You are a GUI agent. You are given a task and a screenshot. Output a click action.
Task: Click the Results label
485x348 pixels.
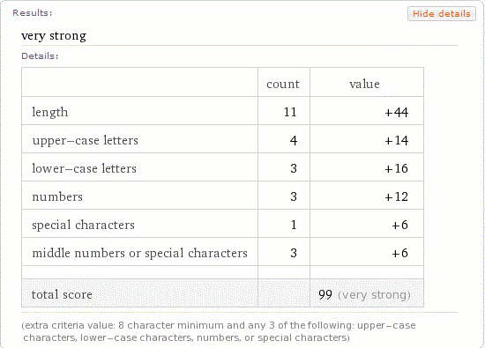tap(33, 12)
